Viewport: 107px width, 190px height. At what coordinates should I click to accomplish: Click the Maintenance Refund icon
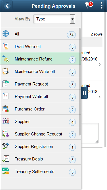pos(6,59)
